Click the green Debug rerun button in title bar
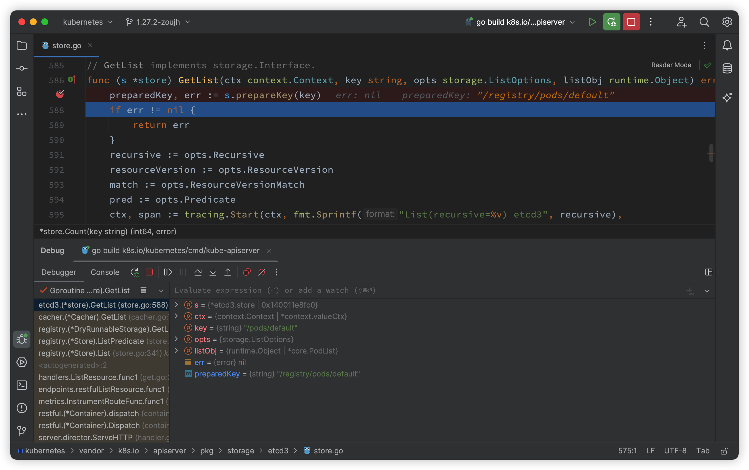Viewport: 749px width, 470px height. [611, 22]
